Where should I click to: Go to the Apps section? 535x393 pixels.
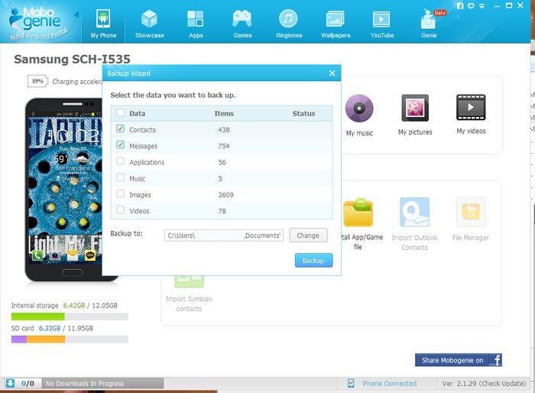pos(196,24)
